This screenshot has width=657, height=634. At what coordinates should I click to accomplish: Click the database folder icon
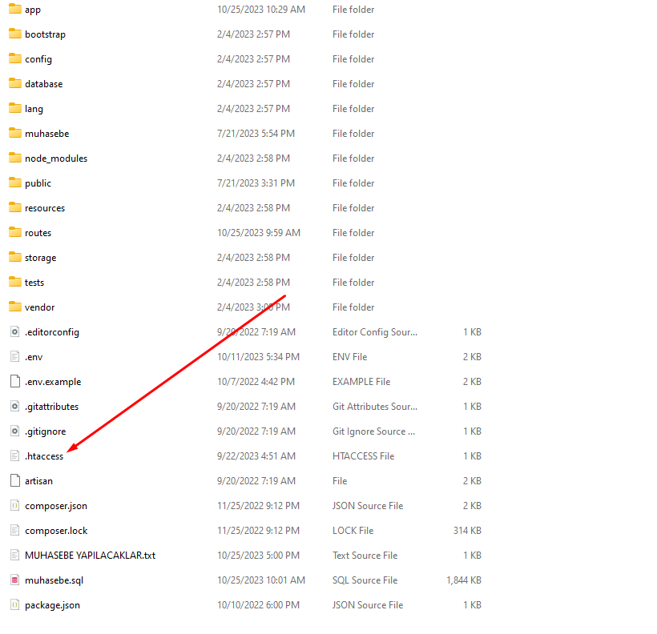[15, 83]
